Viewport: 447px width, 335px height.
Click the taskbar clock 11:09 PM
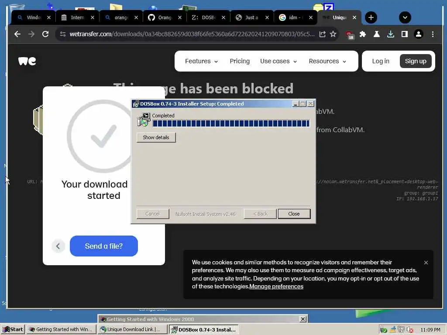pos(430,330)
